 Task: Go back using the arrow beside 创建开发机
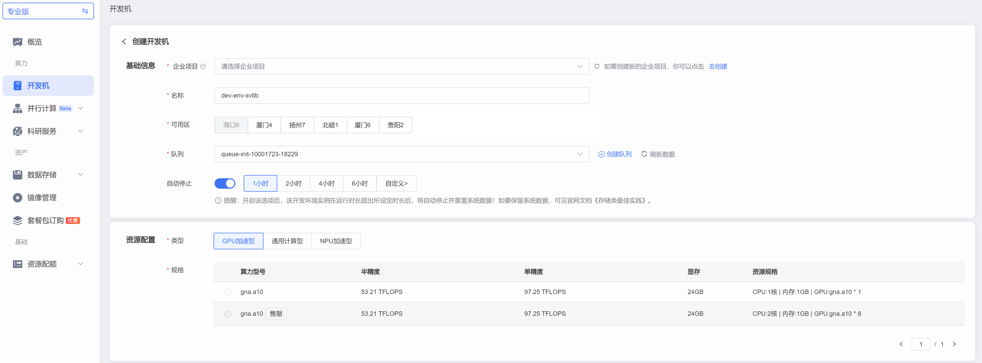click(124, 42)
